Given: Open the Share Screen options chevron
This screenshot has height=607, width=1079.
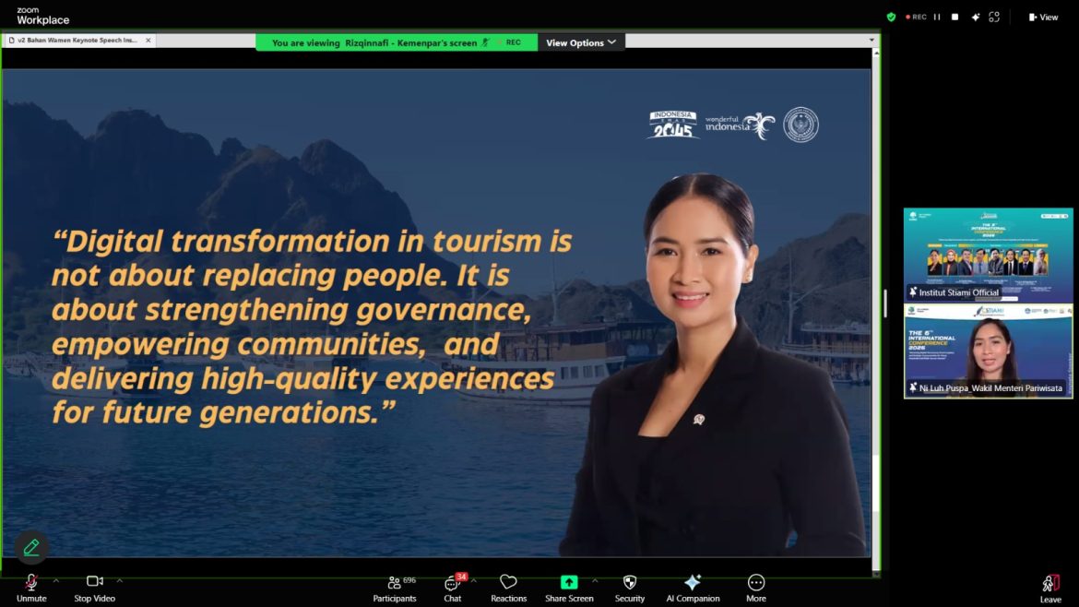Looking at the screenshot, I should (595, 581).
